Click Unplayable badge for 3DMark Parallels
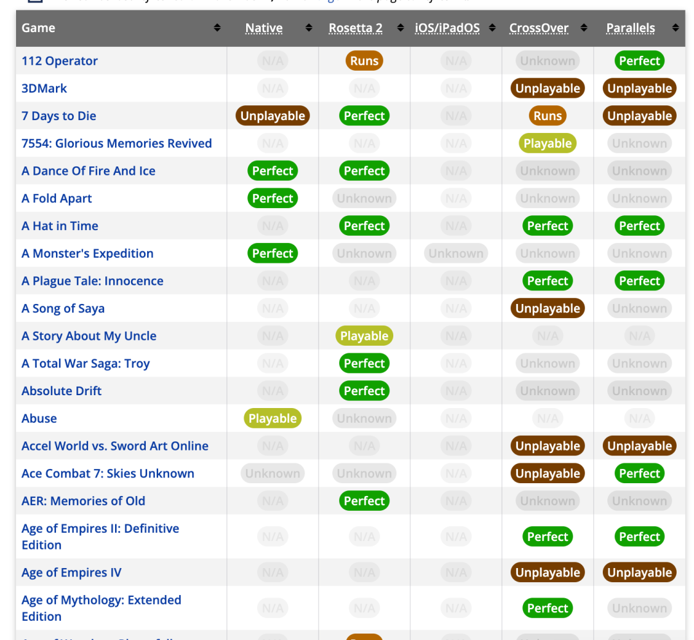The image size is (694, 640). click(x=639, y=88)
